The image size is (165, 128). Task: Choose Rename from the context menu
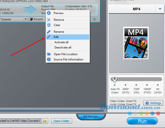(x=68, y=32)
